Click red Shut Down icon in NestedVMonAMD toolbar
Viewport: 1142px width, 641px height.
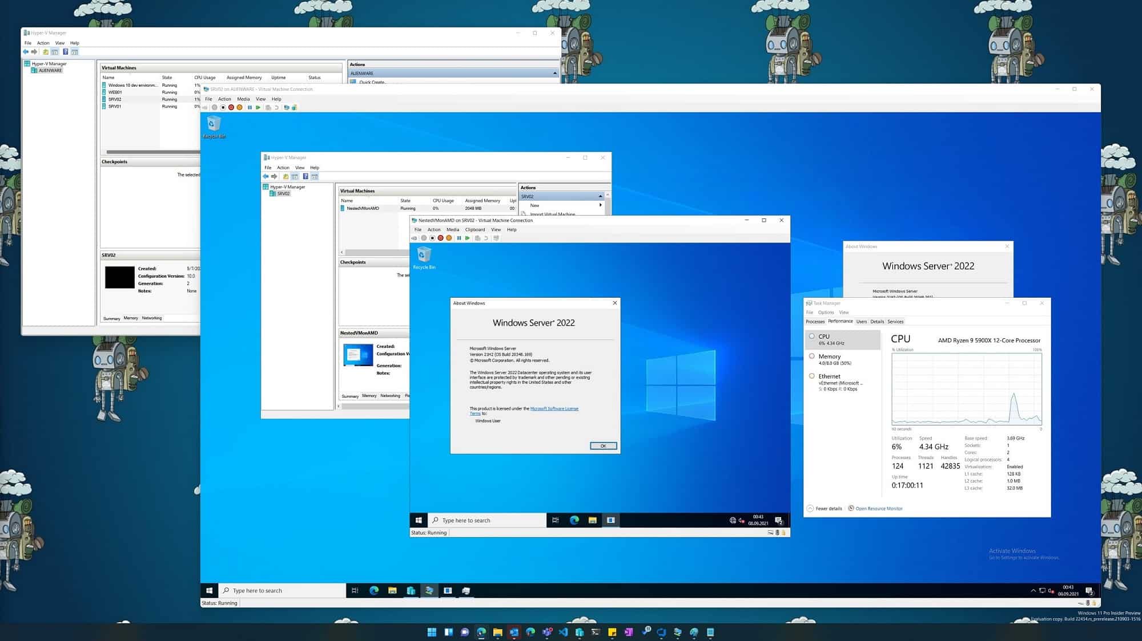pos(440,238)
